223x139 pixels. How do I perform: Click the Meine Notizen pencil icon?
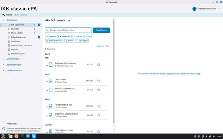(x=9, y=33)
